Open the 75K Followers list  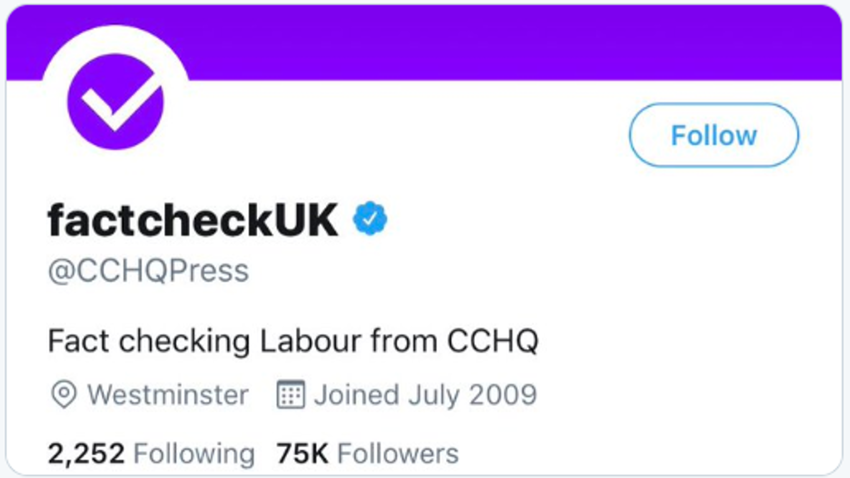point(367,453)
